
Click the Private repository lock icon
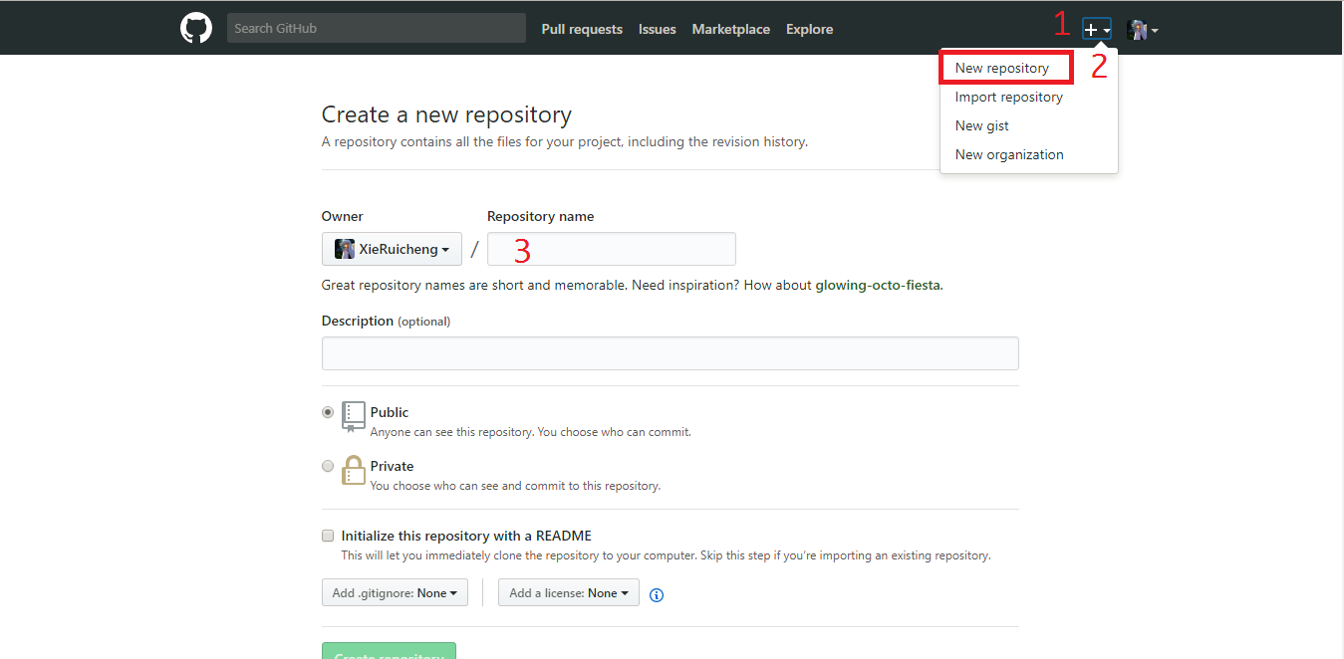354,470
